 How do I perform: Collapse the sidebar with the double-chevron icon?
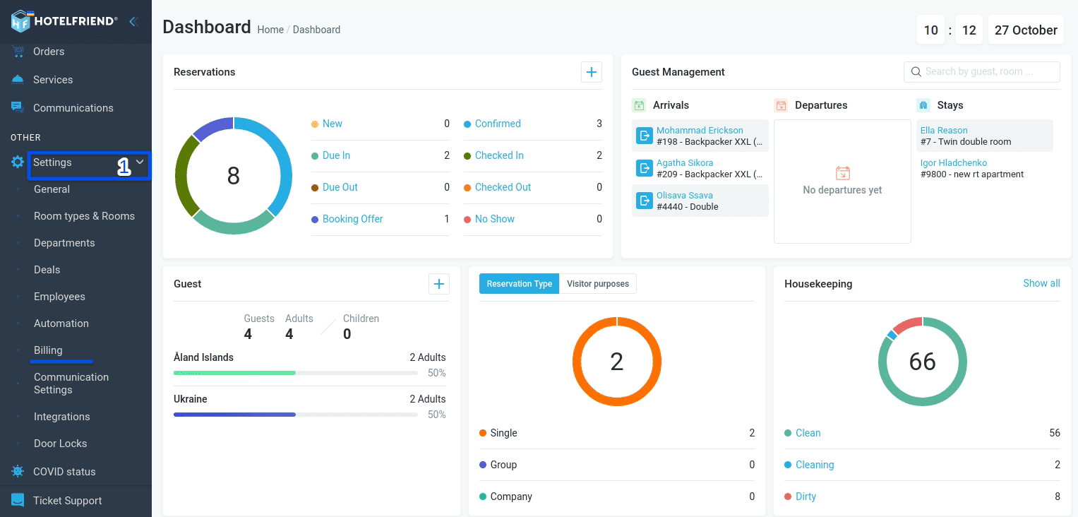pos(133,21)
